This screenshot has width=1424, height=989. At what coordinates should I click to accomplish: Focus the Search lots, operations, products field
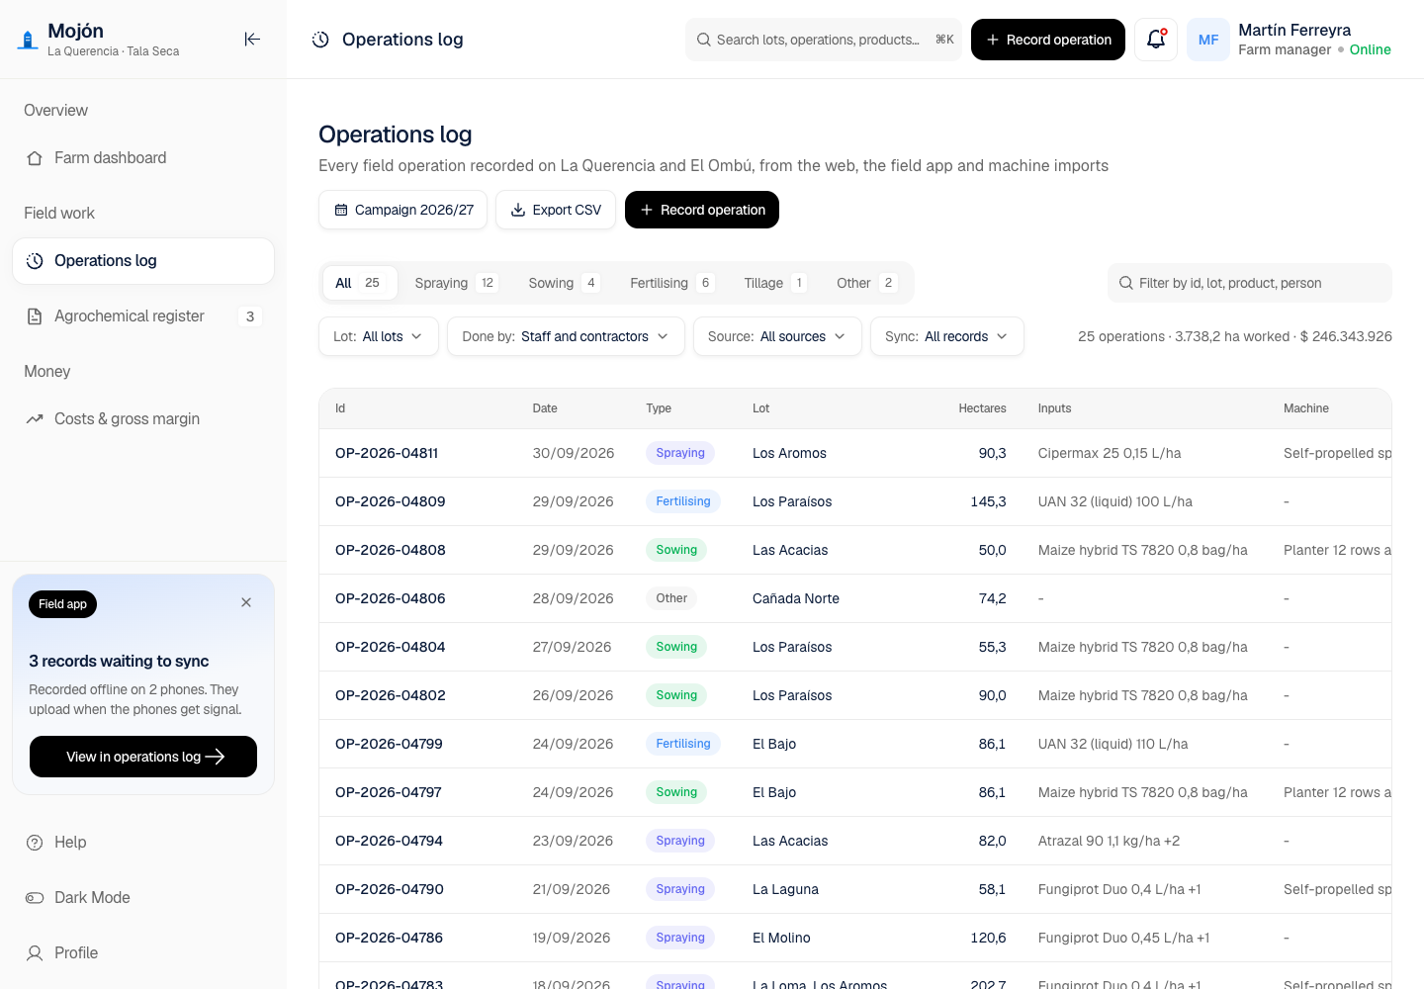point(824,40)
